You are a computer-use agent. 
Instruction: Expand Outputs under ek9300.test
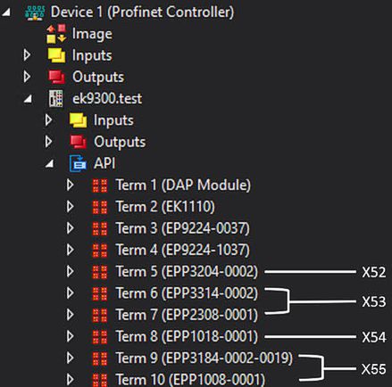48,142
